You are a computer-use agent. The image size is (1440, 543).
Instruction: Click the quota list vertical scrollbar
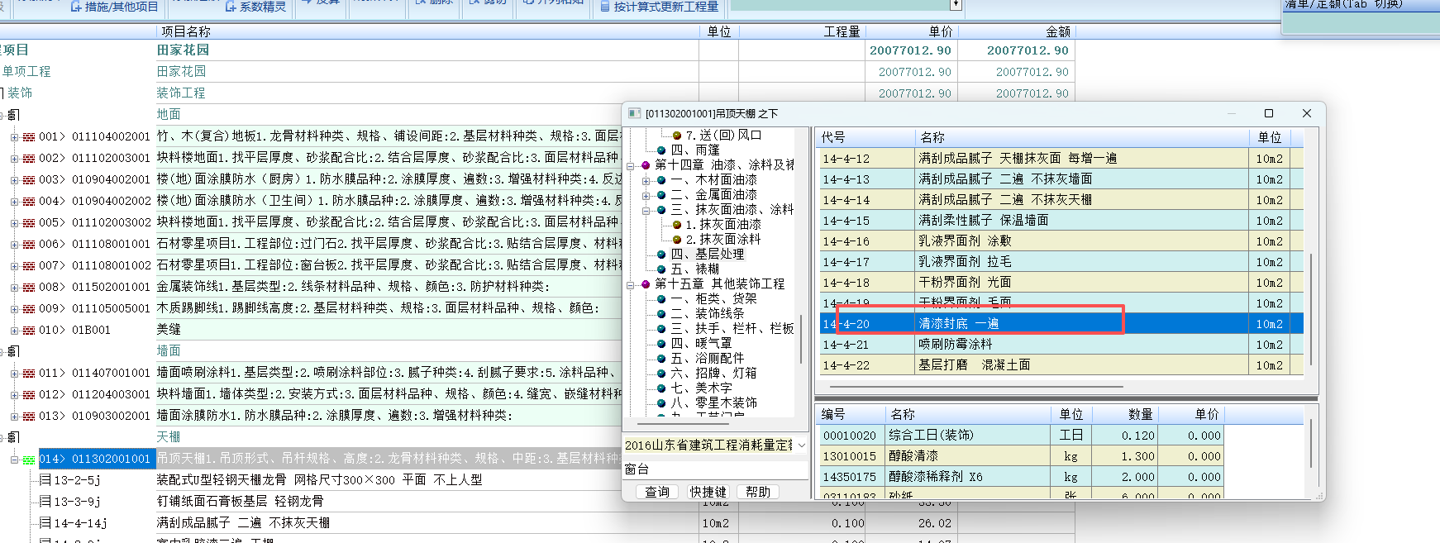tap(1311, 310)
